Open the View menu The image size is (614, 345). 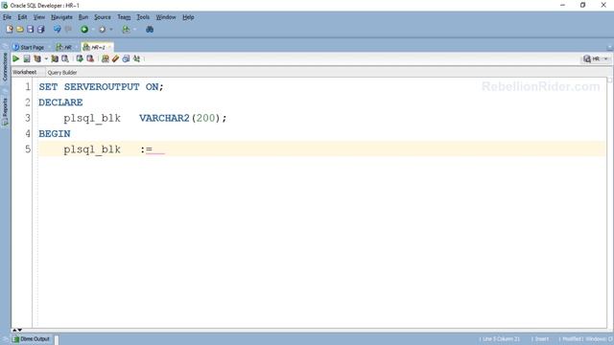pyautogui.click(x=38, y=17)
